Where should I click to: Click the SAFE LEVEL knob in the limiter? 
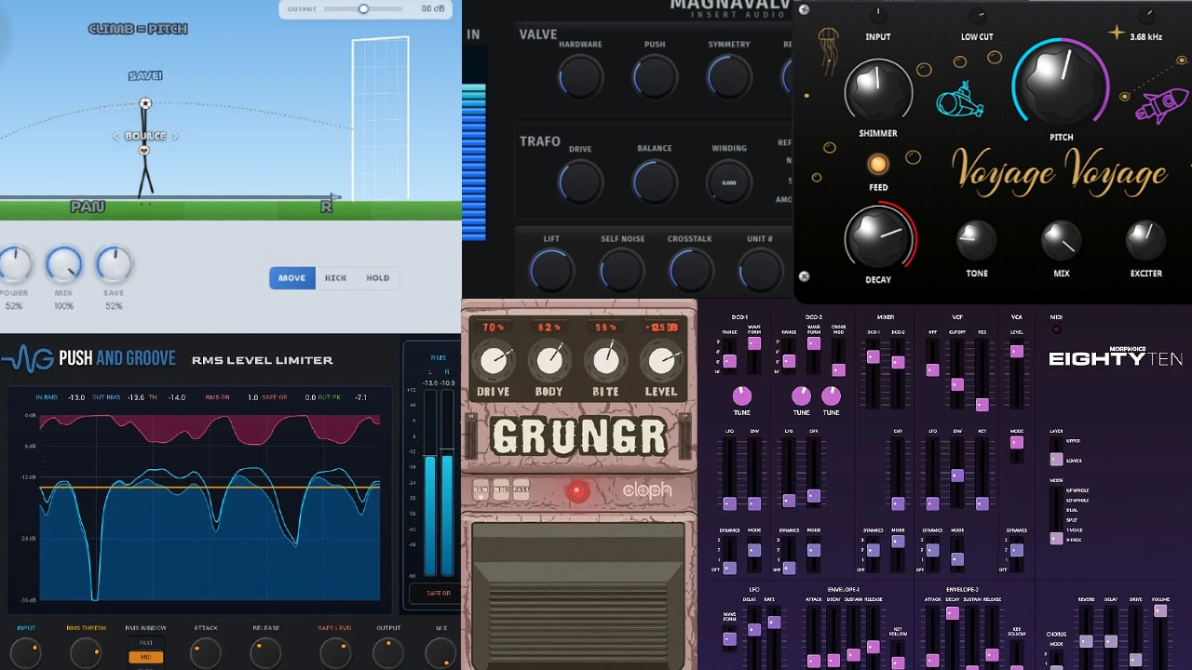335,653
